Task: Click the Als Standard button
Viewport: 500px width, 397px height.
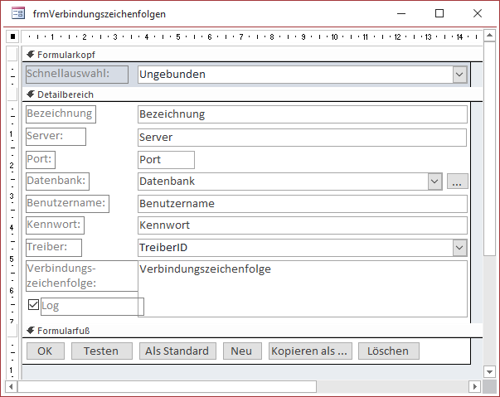Action: [x=177, y=351]
